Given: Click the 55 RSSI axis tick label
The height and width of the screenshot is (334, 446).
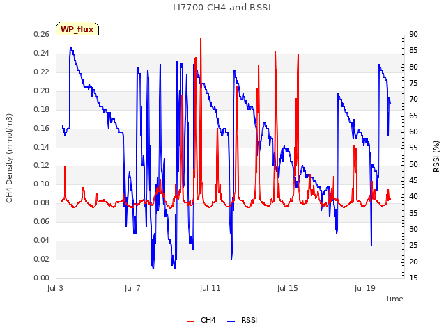Looking at the screenshot, I should click(x=413, y=148).
